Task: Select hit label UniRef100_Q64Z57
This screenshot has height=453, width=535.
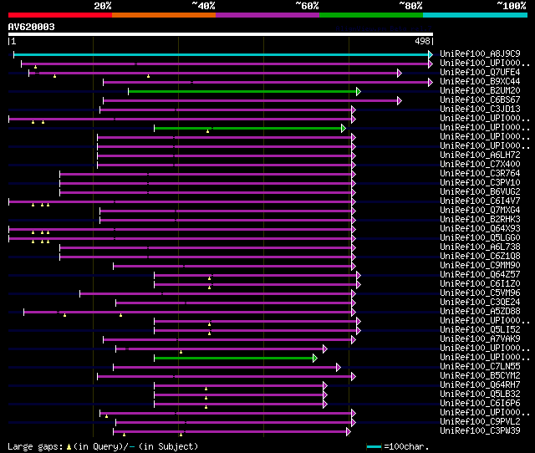Action: point(480,275)
